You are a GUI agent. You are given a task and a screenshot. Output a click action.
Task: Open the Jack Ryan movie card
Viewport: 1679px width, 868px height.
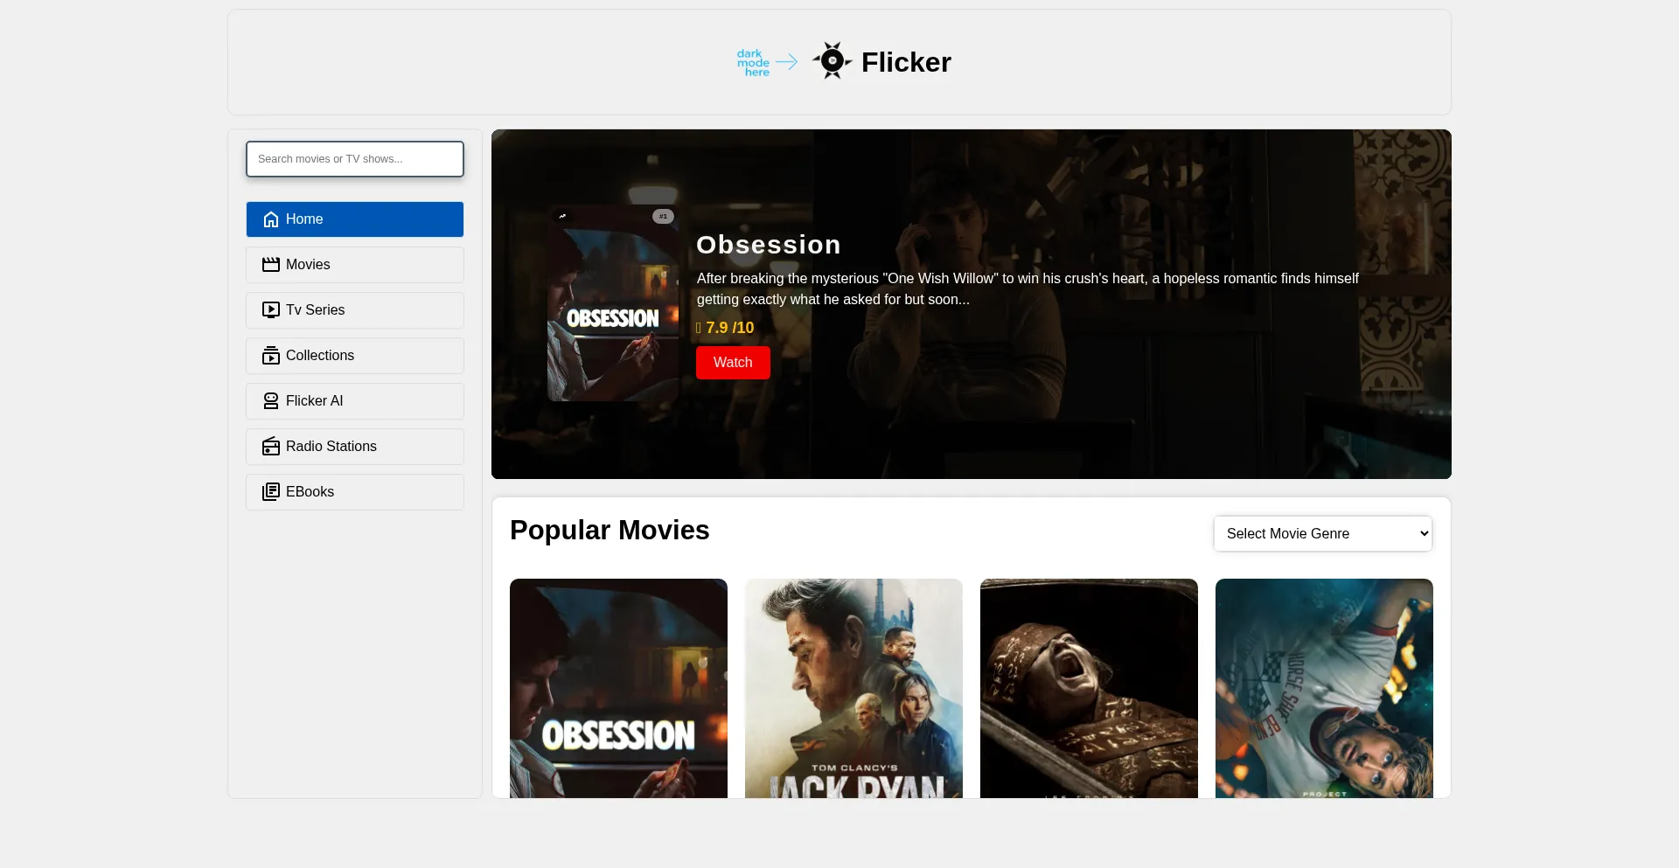[x=853, y=688]
